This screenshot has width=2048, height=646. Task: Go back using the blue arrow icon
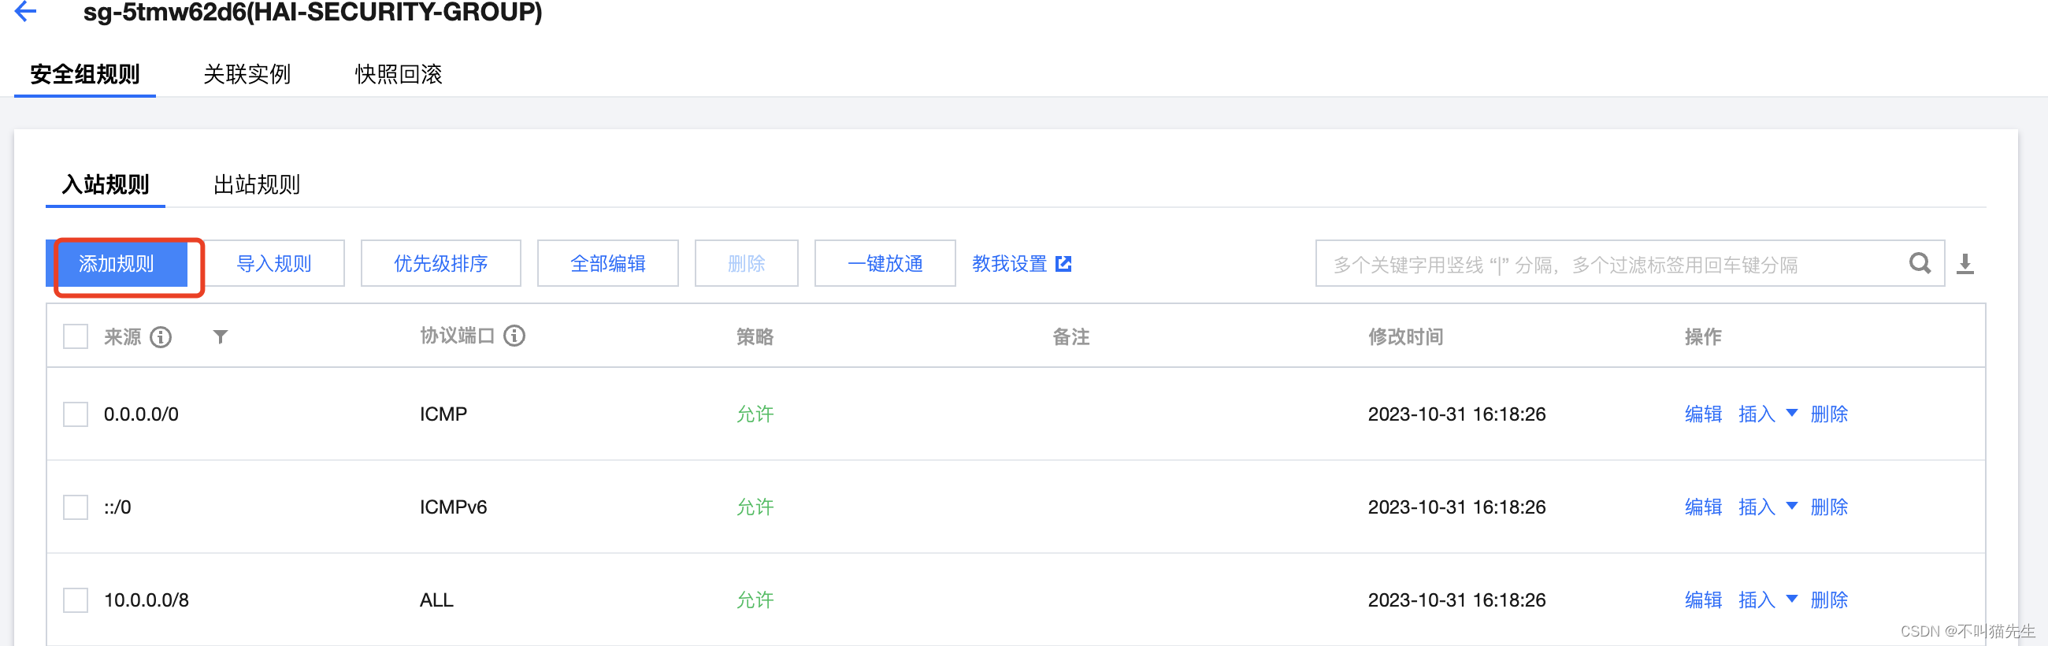tap(25, 11)
